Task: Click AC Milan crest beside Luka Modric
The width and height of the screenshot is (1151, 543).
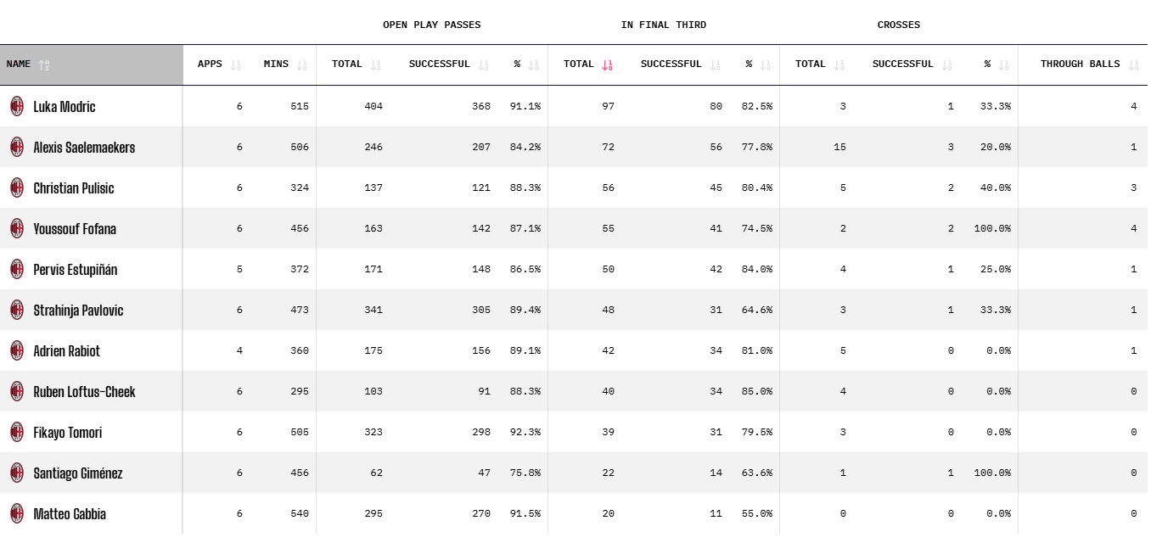Action: pyautogui.click(x=17, y=106)
